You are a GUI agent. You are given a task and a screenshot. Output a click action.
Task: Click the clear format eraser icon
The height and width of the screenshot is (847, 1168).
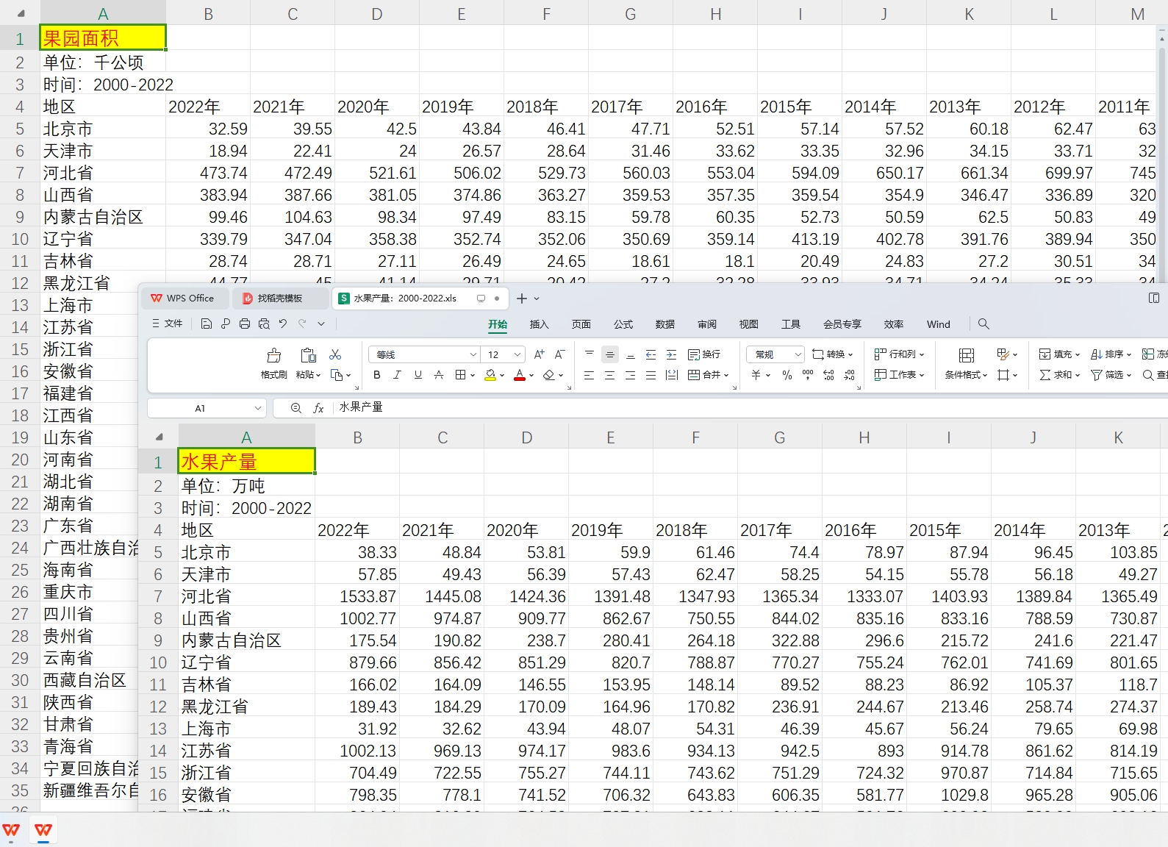[548, 375]
